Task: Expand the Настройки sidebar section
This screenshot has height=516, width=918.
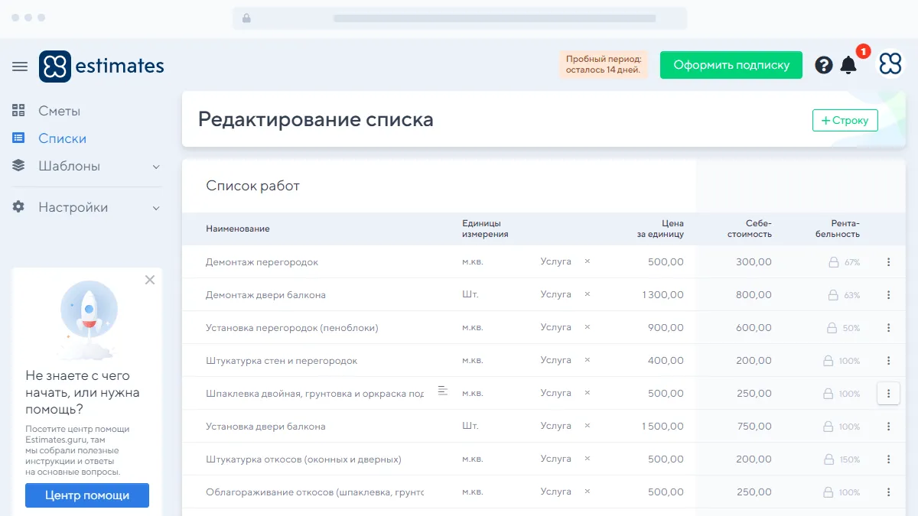Action: (156, 208)
